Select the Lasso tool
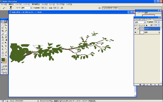 3,28
